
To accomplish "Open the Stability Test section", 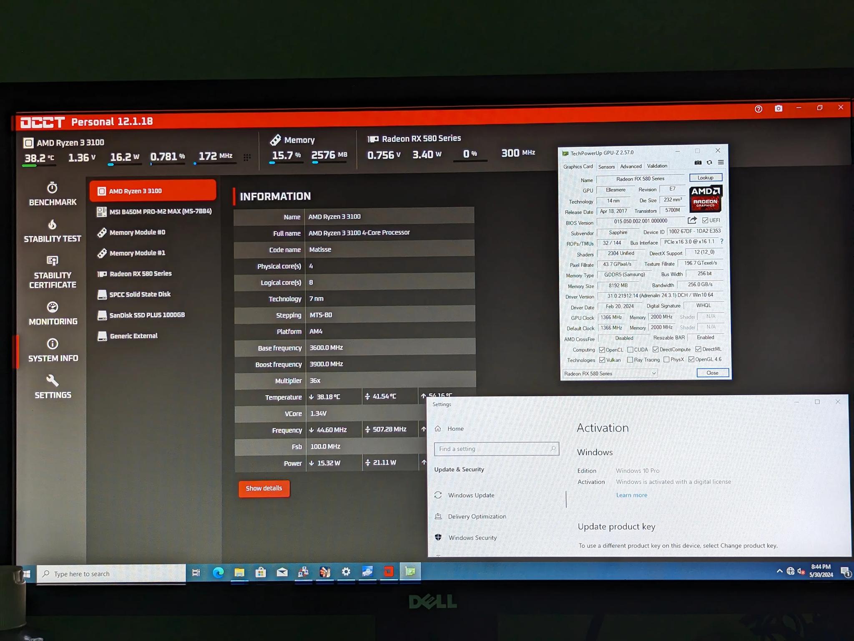I will [53, 231].
